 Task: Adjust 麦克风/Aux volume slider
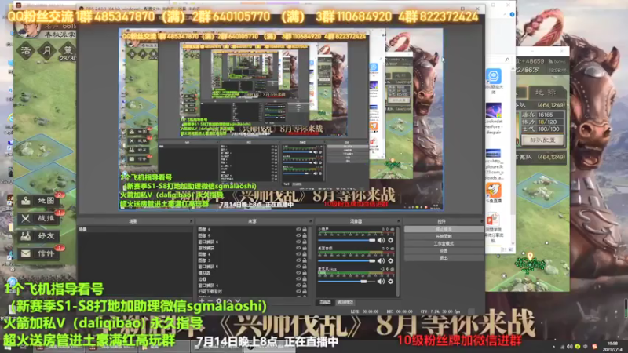pos(346,282)
